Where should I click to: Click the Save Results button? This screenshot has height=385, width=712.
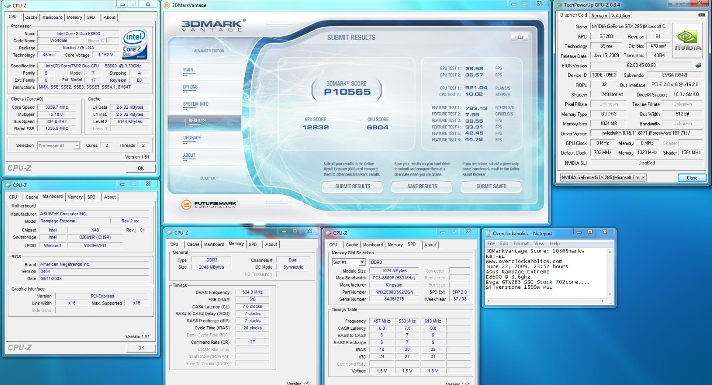coord(422,186)
